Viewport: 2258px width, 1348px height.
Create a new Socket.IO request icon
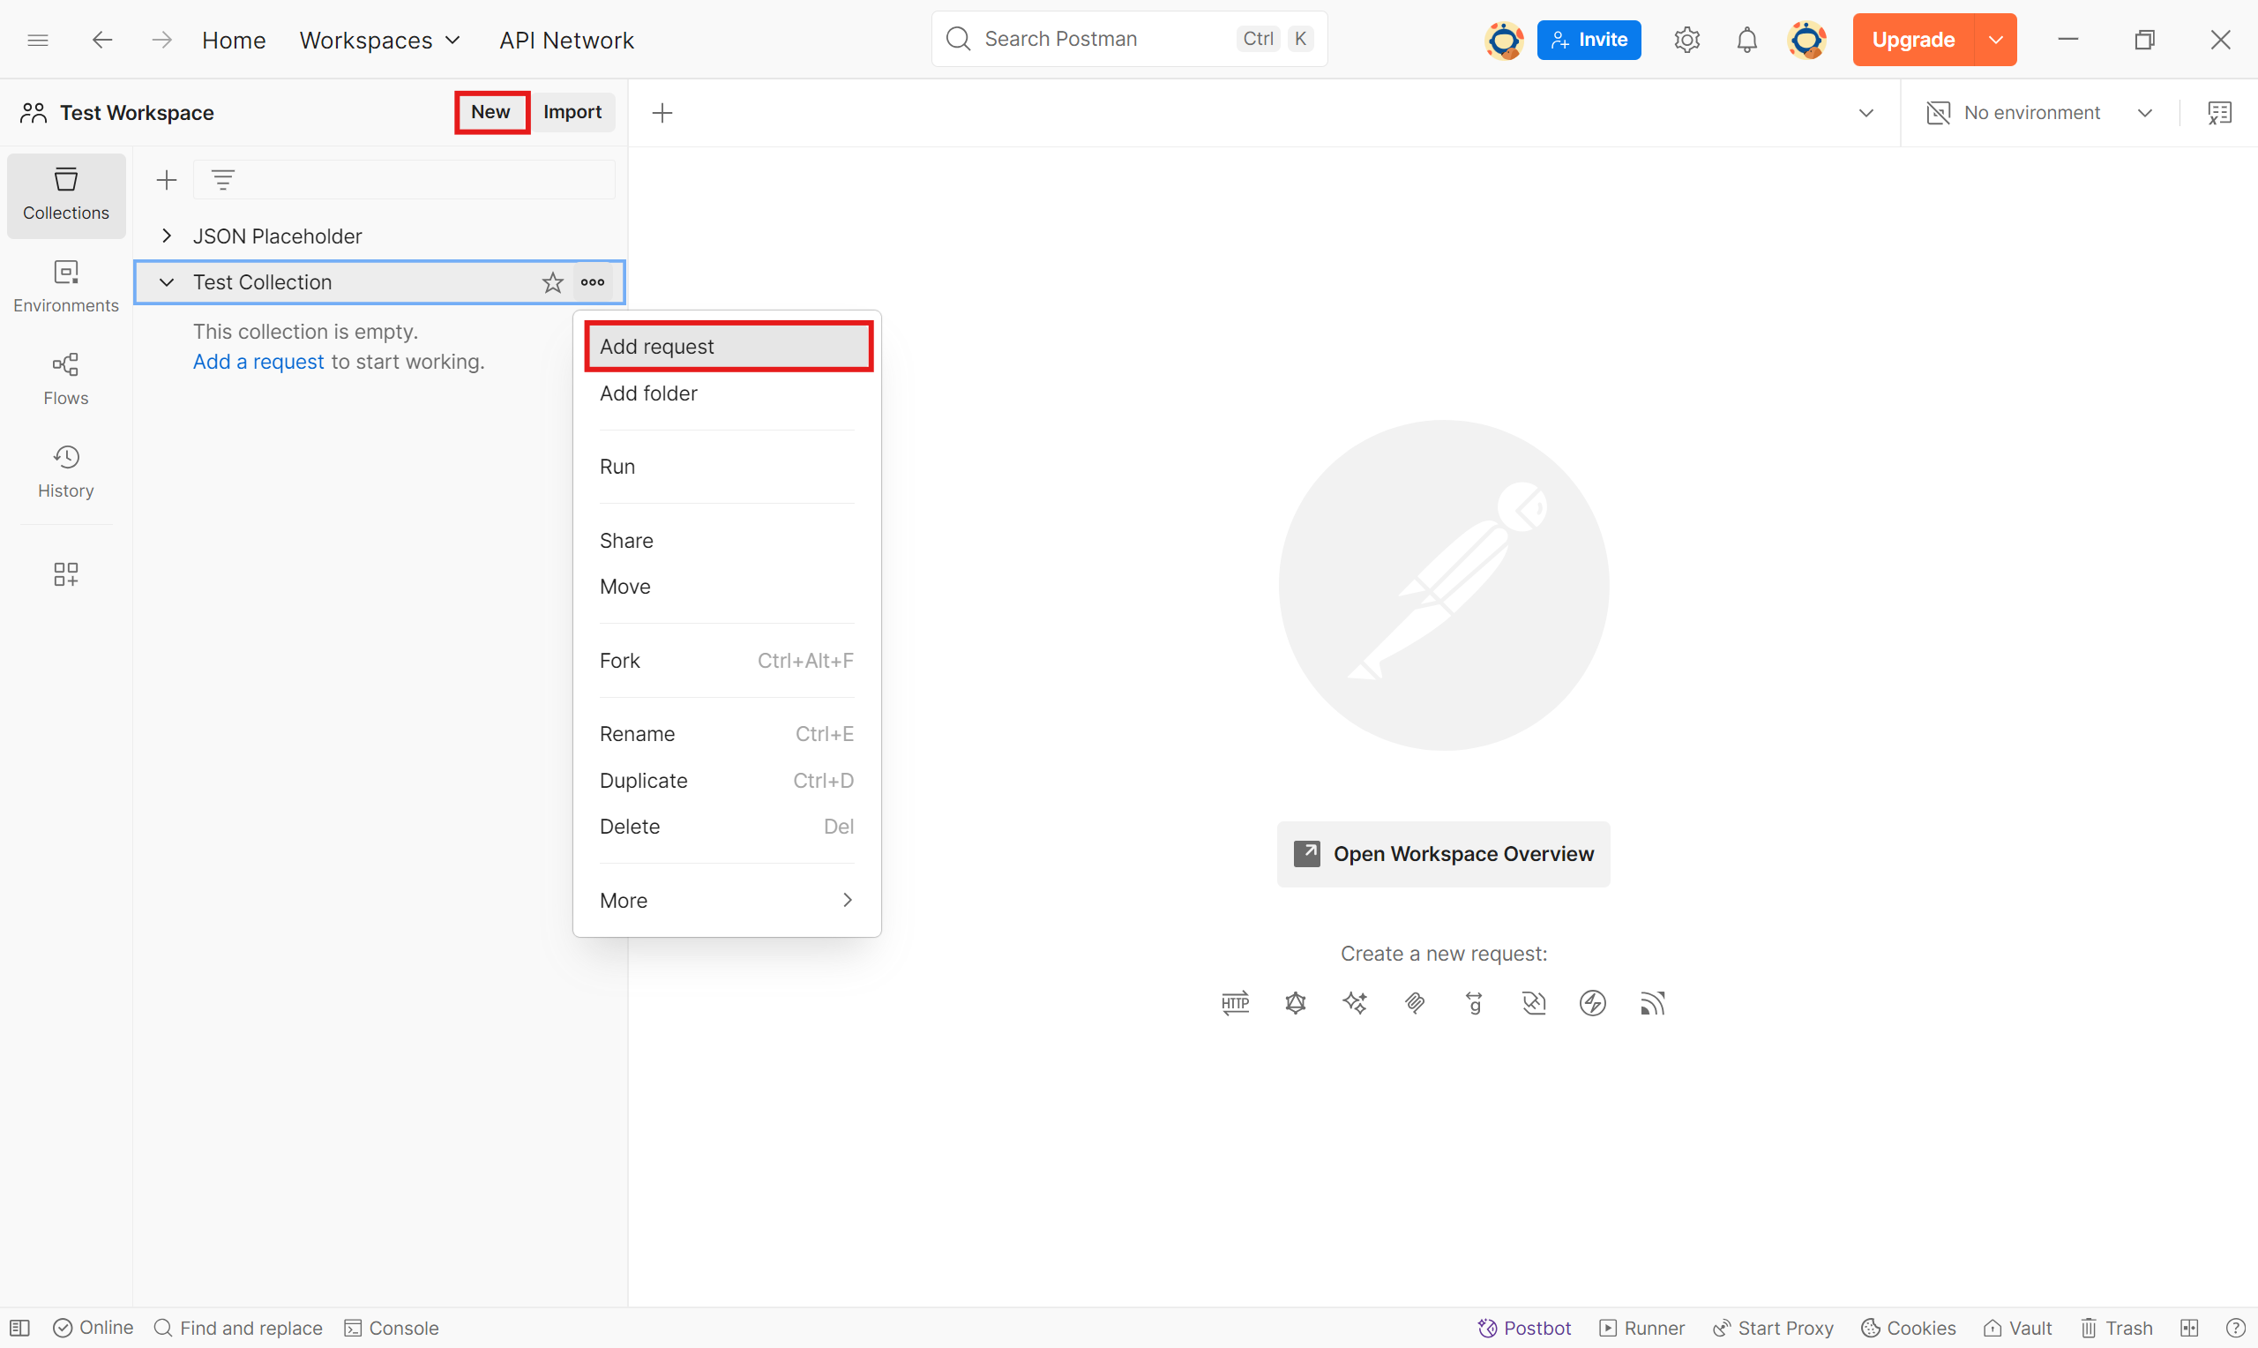pyautogui.click(x=1592, y=1003)
